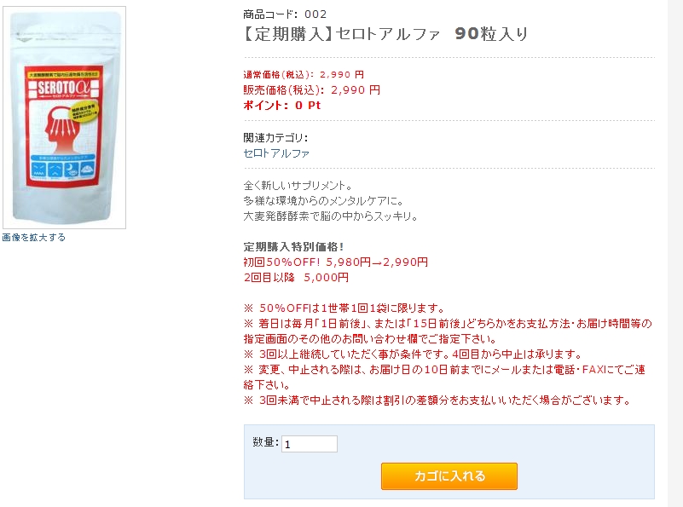
Task: Click the 関連カテゴリ label
Action: pyautogui.click(x=275, y=138)
